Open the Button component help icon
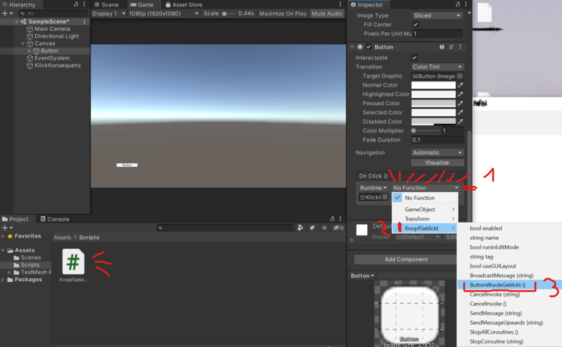Screen dimensions: 562x347 point(442,47)
